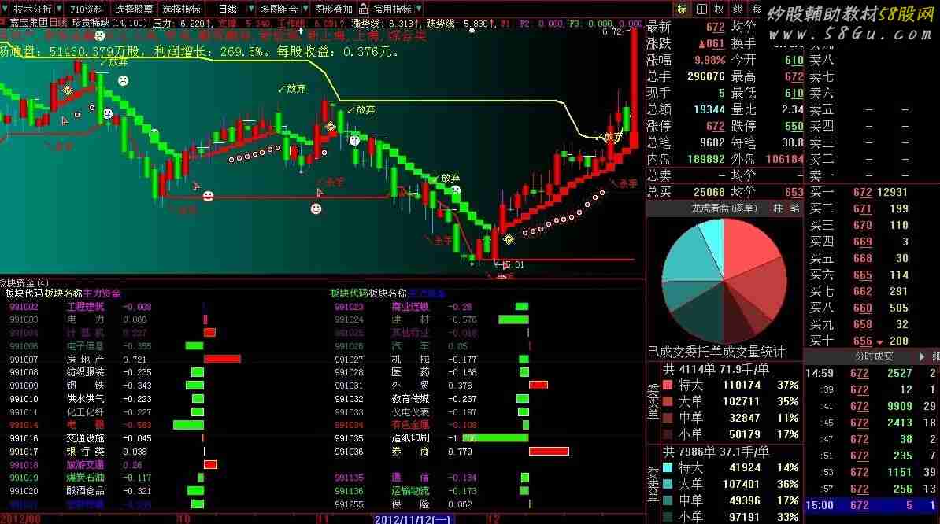The image size is (940, 524).
Task: Click the 选择指标 menu item
Action: pos(181,9)
